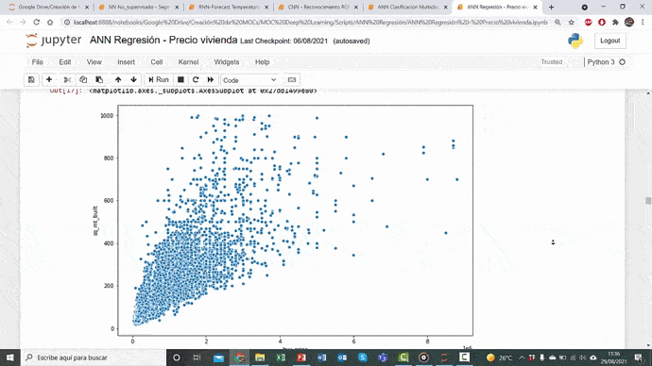Image resolution: width=652 pixels, height=366 pixels.
Task: Cut selected cells with scissors icon
Action: 67,79
